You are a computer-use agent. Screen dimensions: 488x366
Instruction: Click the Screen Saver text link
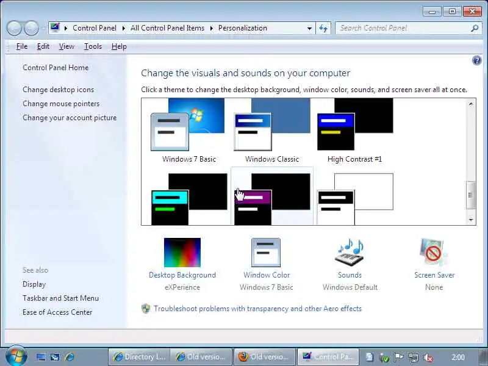(434, 275)
